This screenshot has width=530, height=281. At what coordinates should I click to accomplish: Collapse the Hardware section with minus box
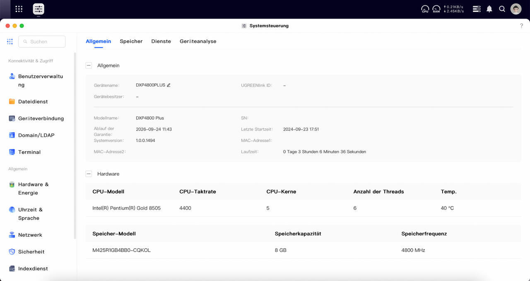[89, 174]
